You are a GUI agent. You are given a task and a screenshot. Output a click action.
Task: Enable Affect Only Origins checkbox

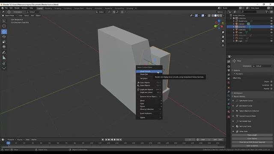click(x=271, y=82)
